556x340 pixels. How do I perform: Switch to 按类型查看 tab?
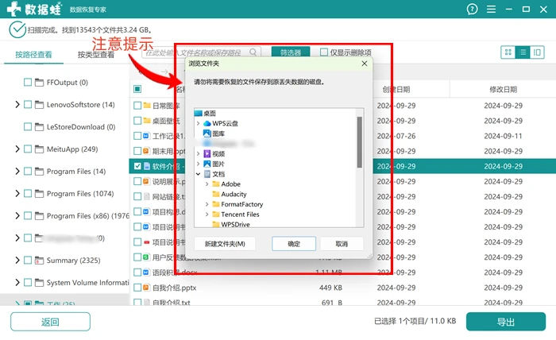[x=96, y=55]
